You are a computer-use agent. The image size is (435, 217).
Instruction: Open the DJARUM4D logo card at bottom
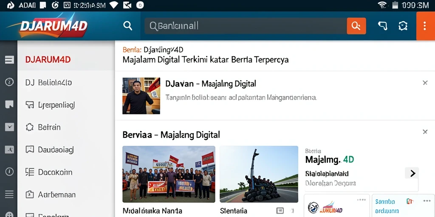337,206
